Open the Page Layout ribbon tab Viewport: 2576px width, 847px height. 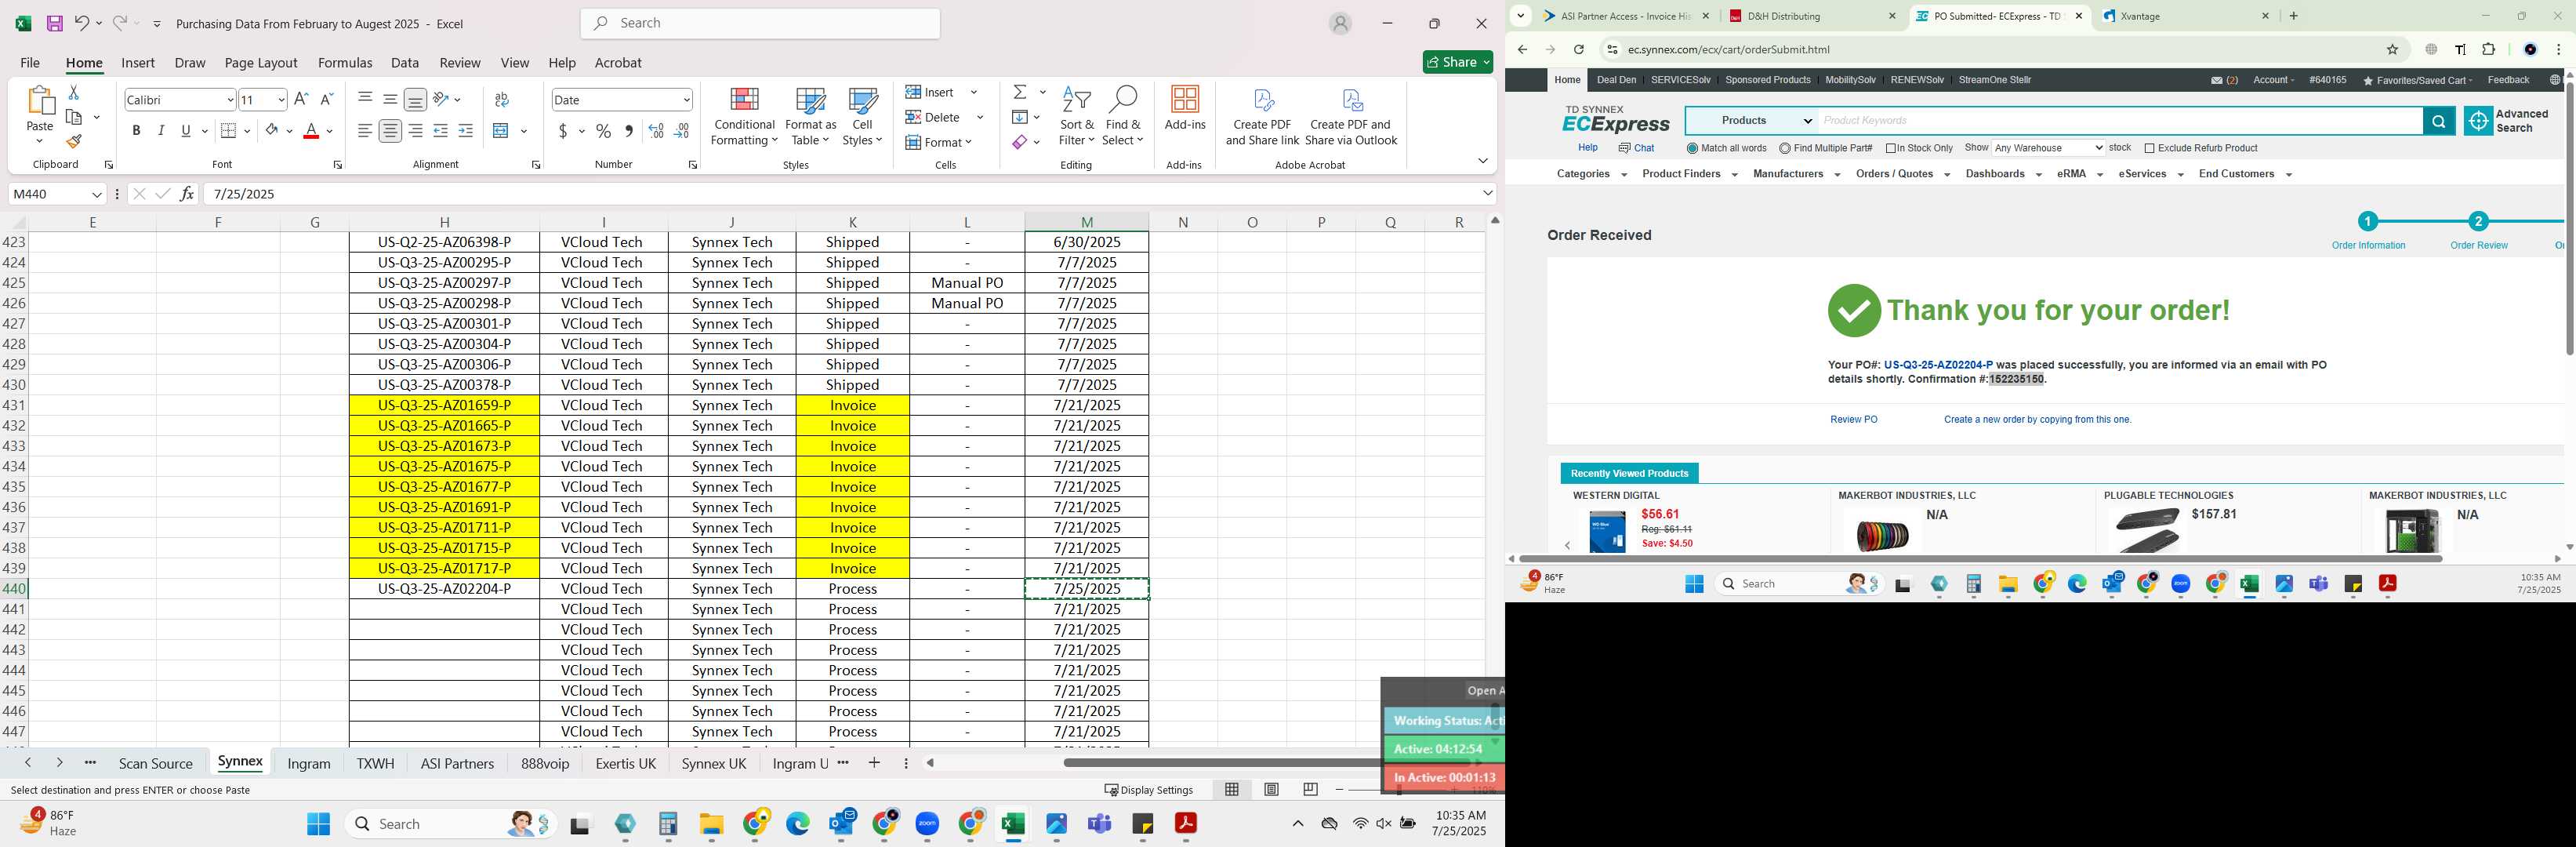tap(261, 62)
